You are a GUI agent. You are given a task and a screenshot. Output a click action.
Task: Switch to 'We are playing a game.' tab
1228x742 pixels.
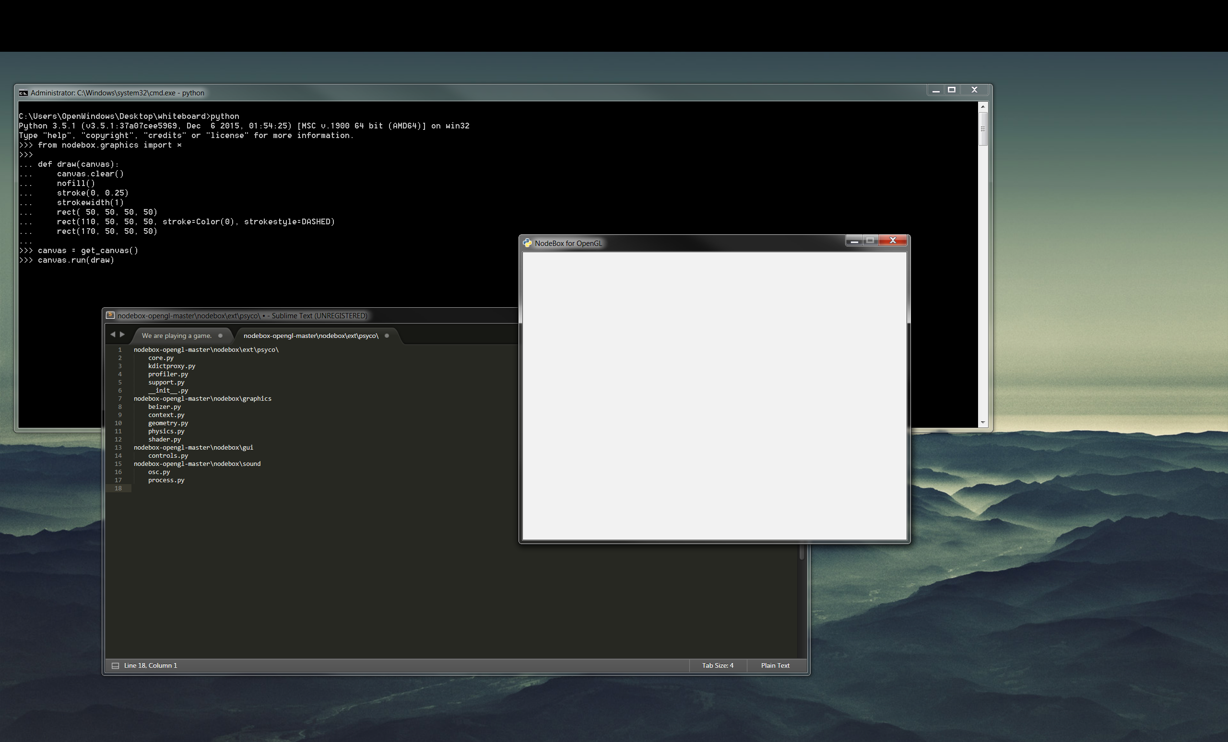(x=177, y=336)
